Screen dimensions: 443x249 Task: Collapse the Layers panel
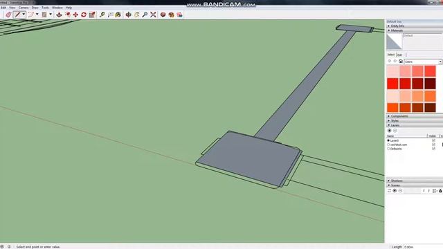point(389,125)
